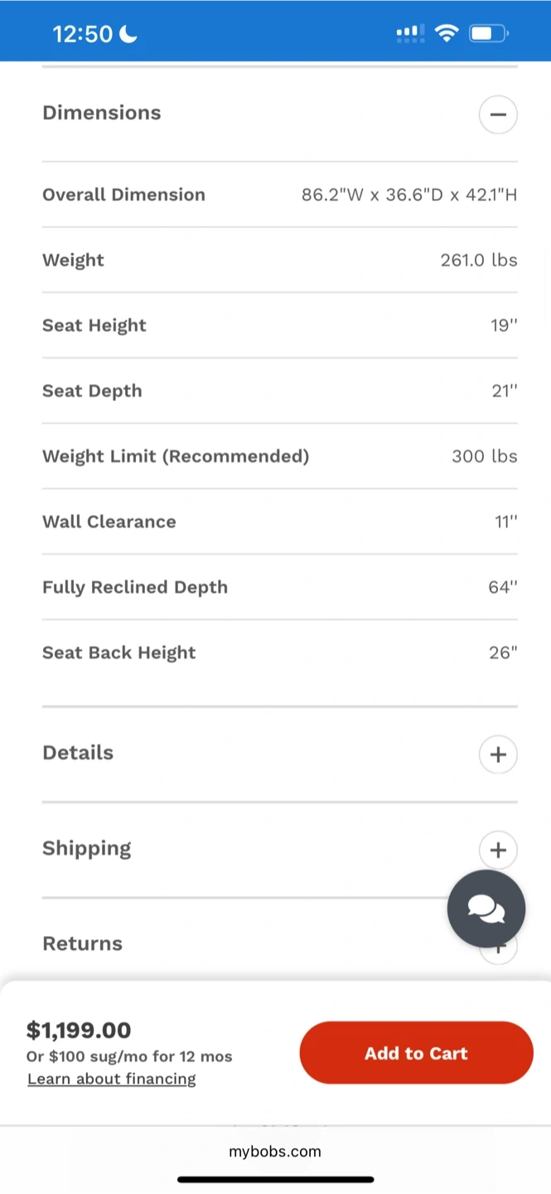The height and width of the screenshot is (1194, 551).
Task: Open the live chat bubble icon
Action: tap(486, 909)
